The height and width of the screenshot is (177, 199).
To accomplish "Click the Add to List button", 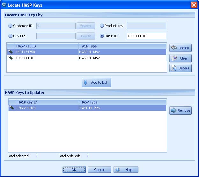I will point(96,82).
